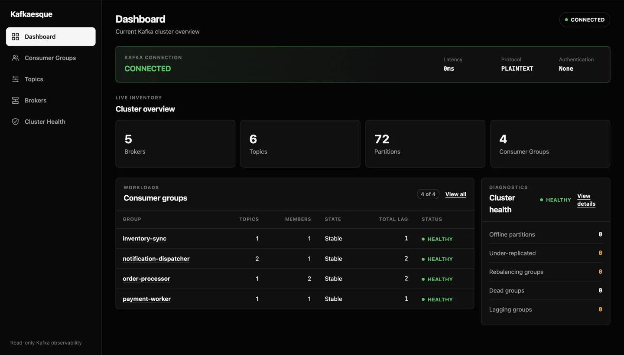Click the GROUP column header
Screen dimensions: 624x355
click(x=132, y=219)
